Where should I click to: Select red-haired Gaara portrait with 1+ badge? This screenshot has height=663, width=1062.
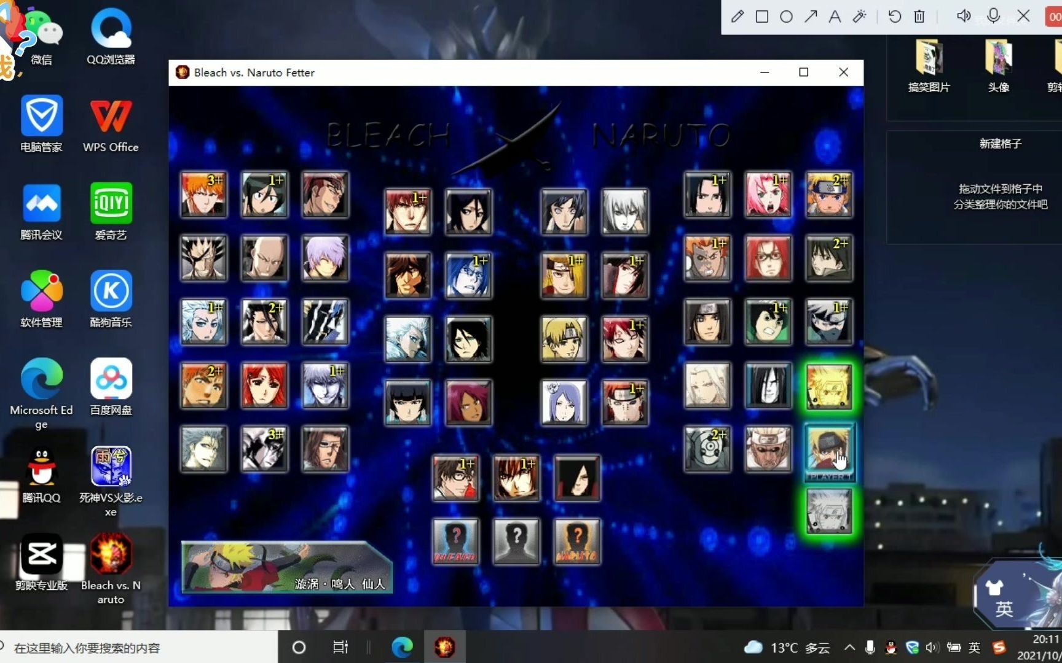pyautogui.click(x=624, y=339)
